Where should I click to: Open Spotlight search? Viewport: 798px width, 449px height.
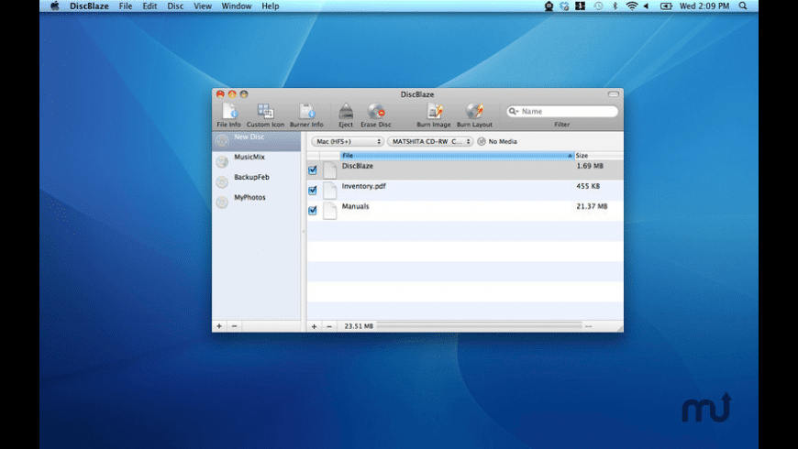pos(743,6)
